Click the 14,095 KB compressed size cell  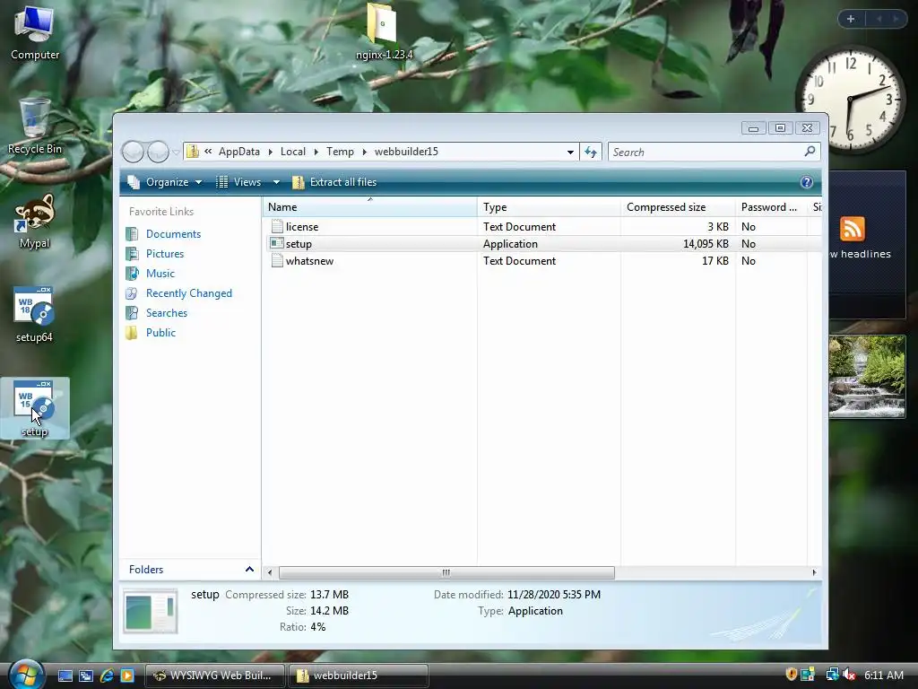click(x=706, y=244)
